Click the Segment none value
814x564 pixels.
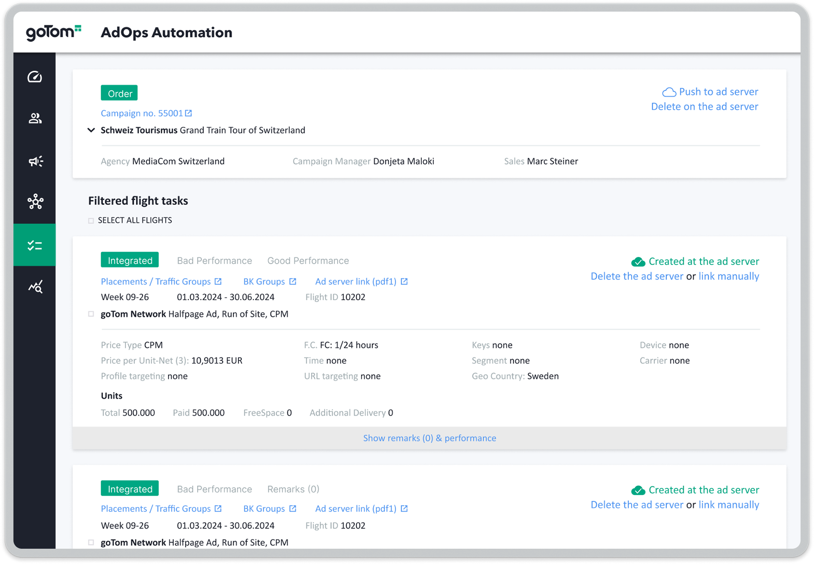tap(520, 361)
